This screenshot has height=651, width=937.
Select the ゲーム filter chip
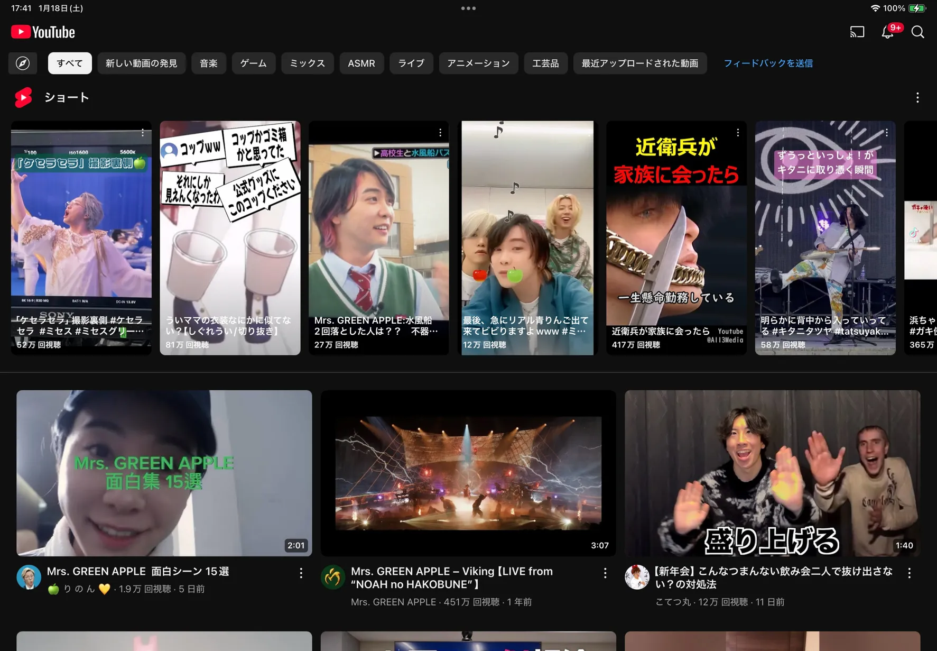pyautogui.click(x=254, y=63)
